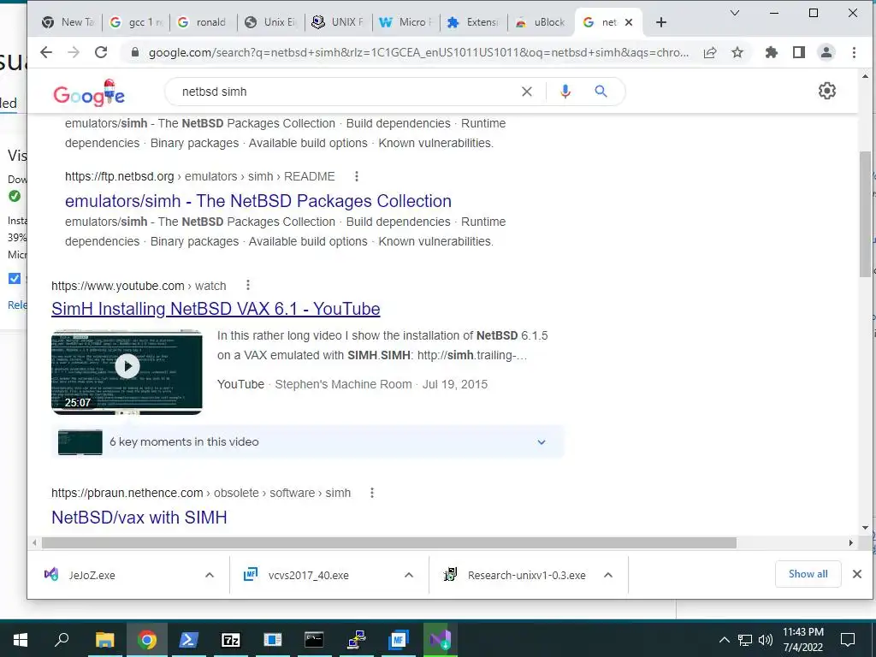Open a new tab with the plus button
Viewport: 876px width, 657px height.
point(661,22)
